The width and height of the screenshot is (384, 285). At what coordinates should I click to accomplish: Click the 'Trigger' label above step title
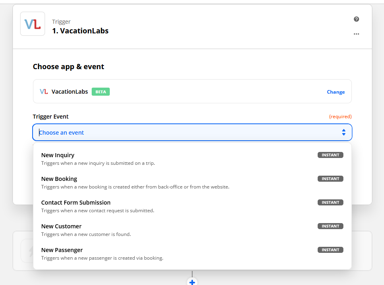tap(61, 22)
